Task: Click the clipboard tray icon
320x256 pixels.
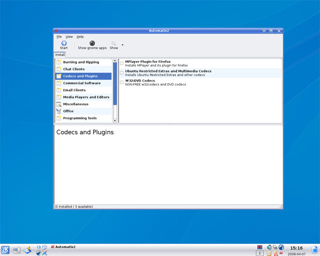Action: click(x=269, y=253)
